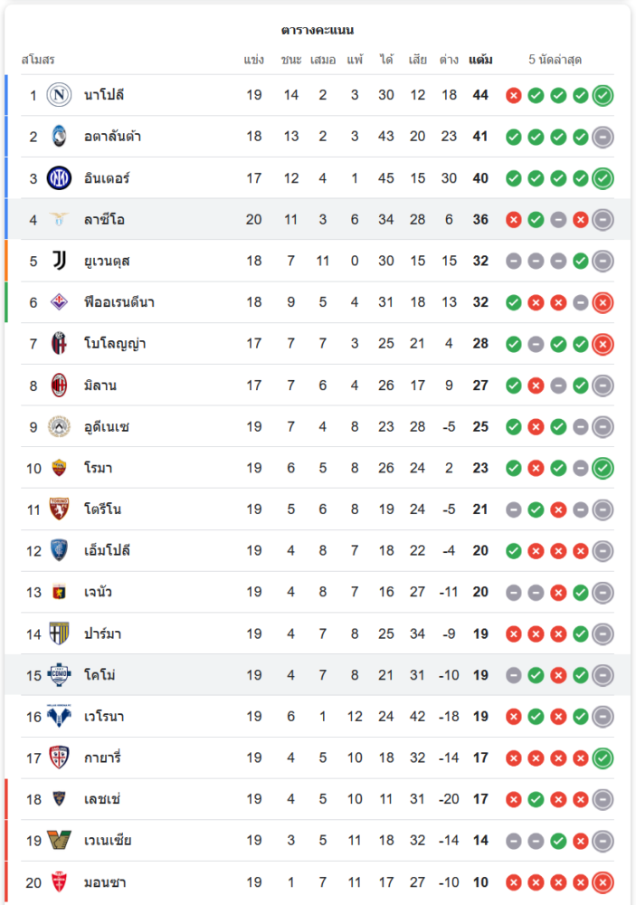Click the Inter club crest icon

[59, 178]
